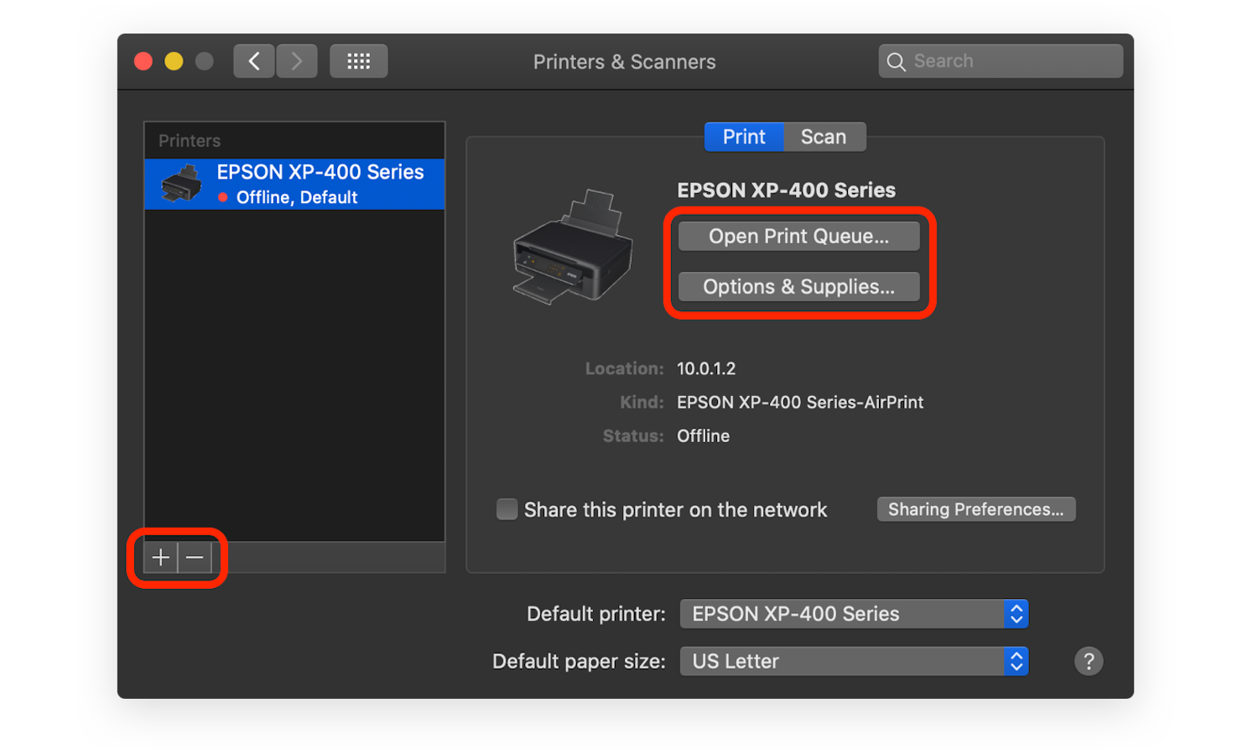The height and width of the screenshot is (755, 1253).
Task: Click the EPSON printer thumbnail image
Action: [x=571, y=252]
